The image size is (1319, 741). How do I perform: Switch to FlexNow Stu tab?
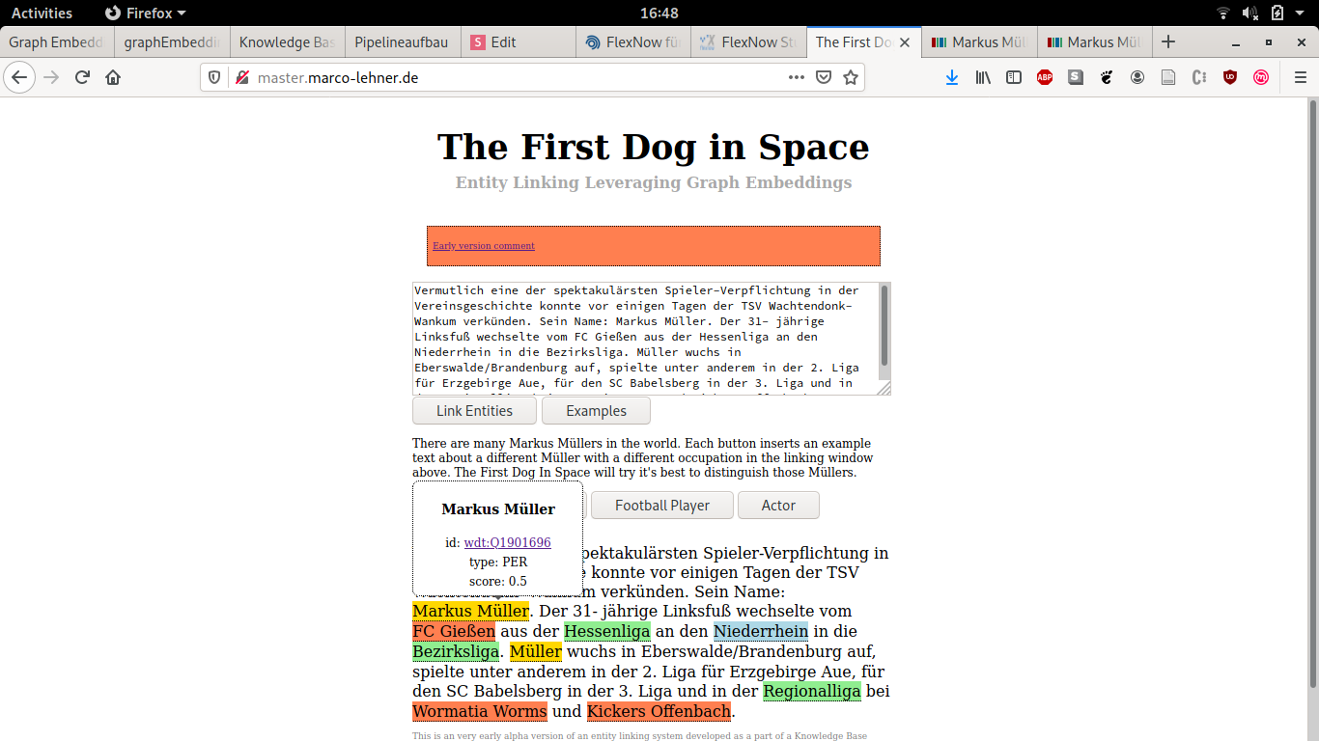749,41
